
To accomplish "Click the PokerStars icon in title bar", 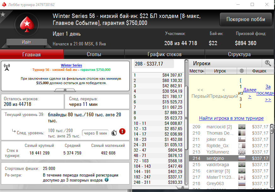I will [4, 4].
